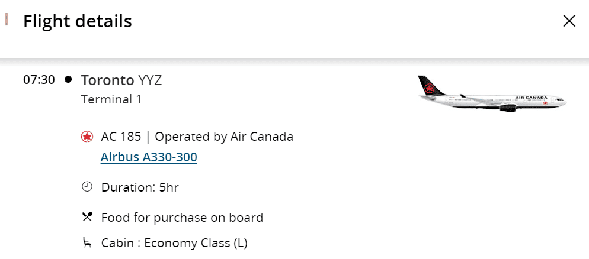Viewport: 589px width, 259px height.
Task: Close the Flight details panel
Action: [x=569, y=21]
